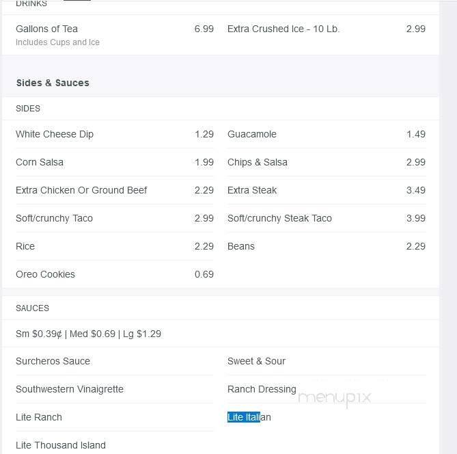The height and width of the screenshot is (454, 457).
Task: Click the Oreo Cookies item
Action: [x=45, y=274]
